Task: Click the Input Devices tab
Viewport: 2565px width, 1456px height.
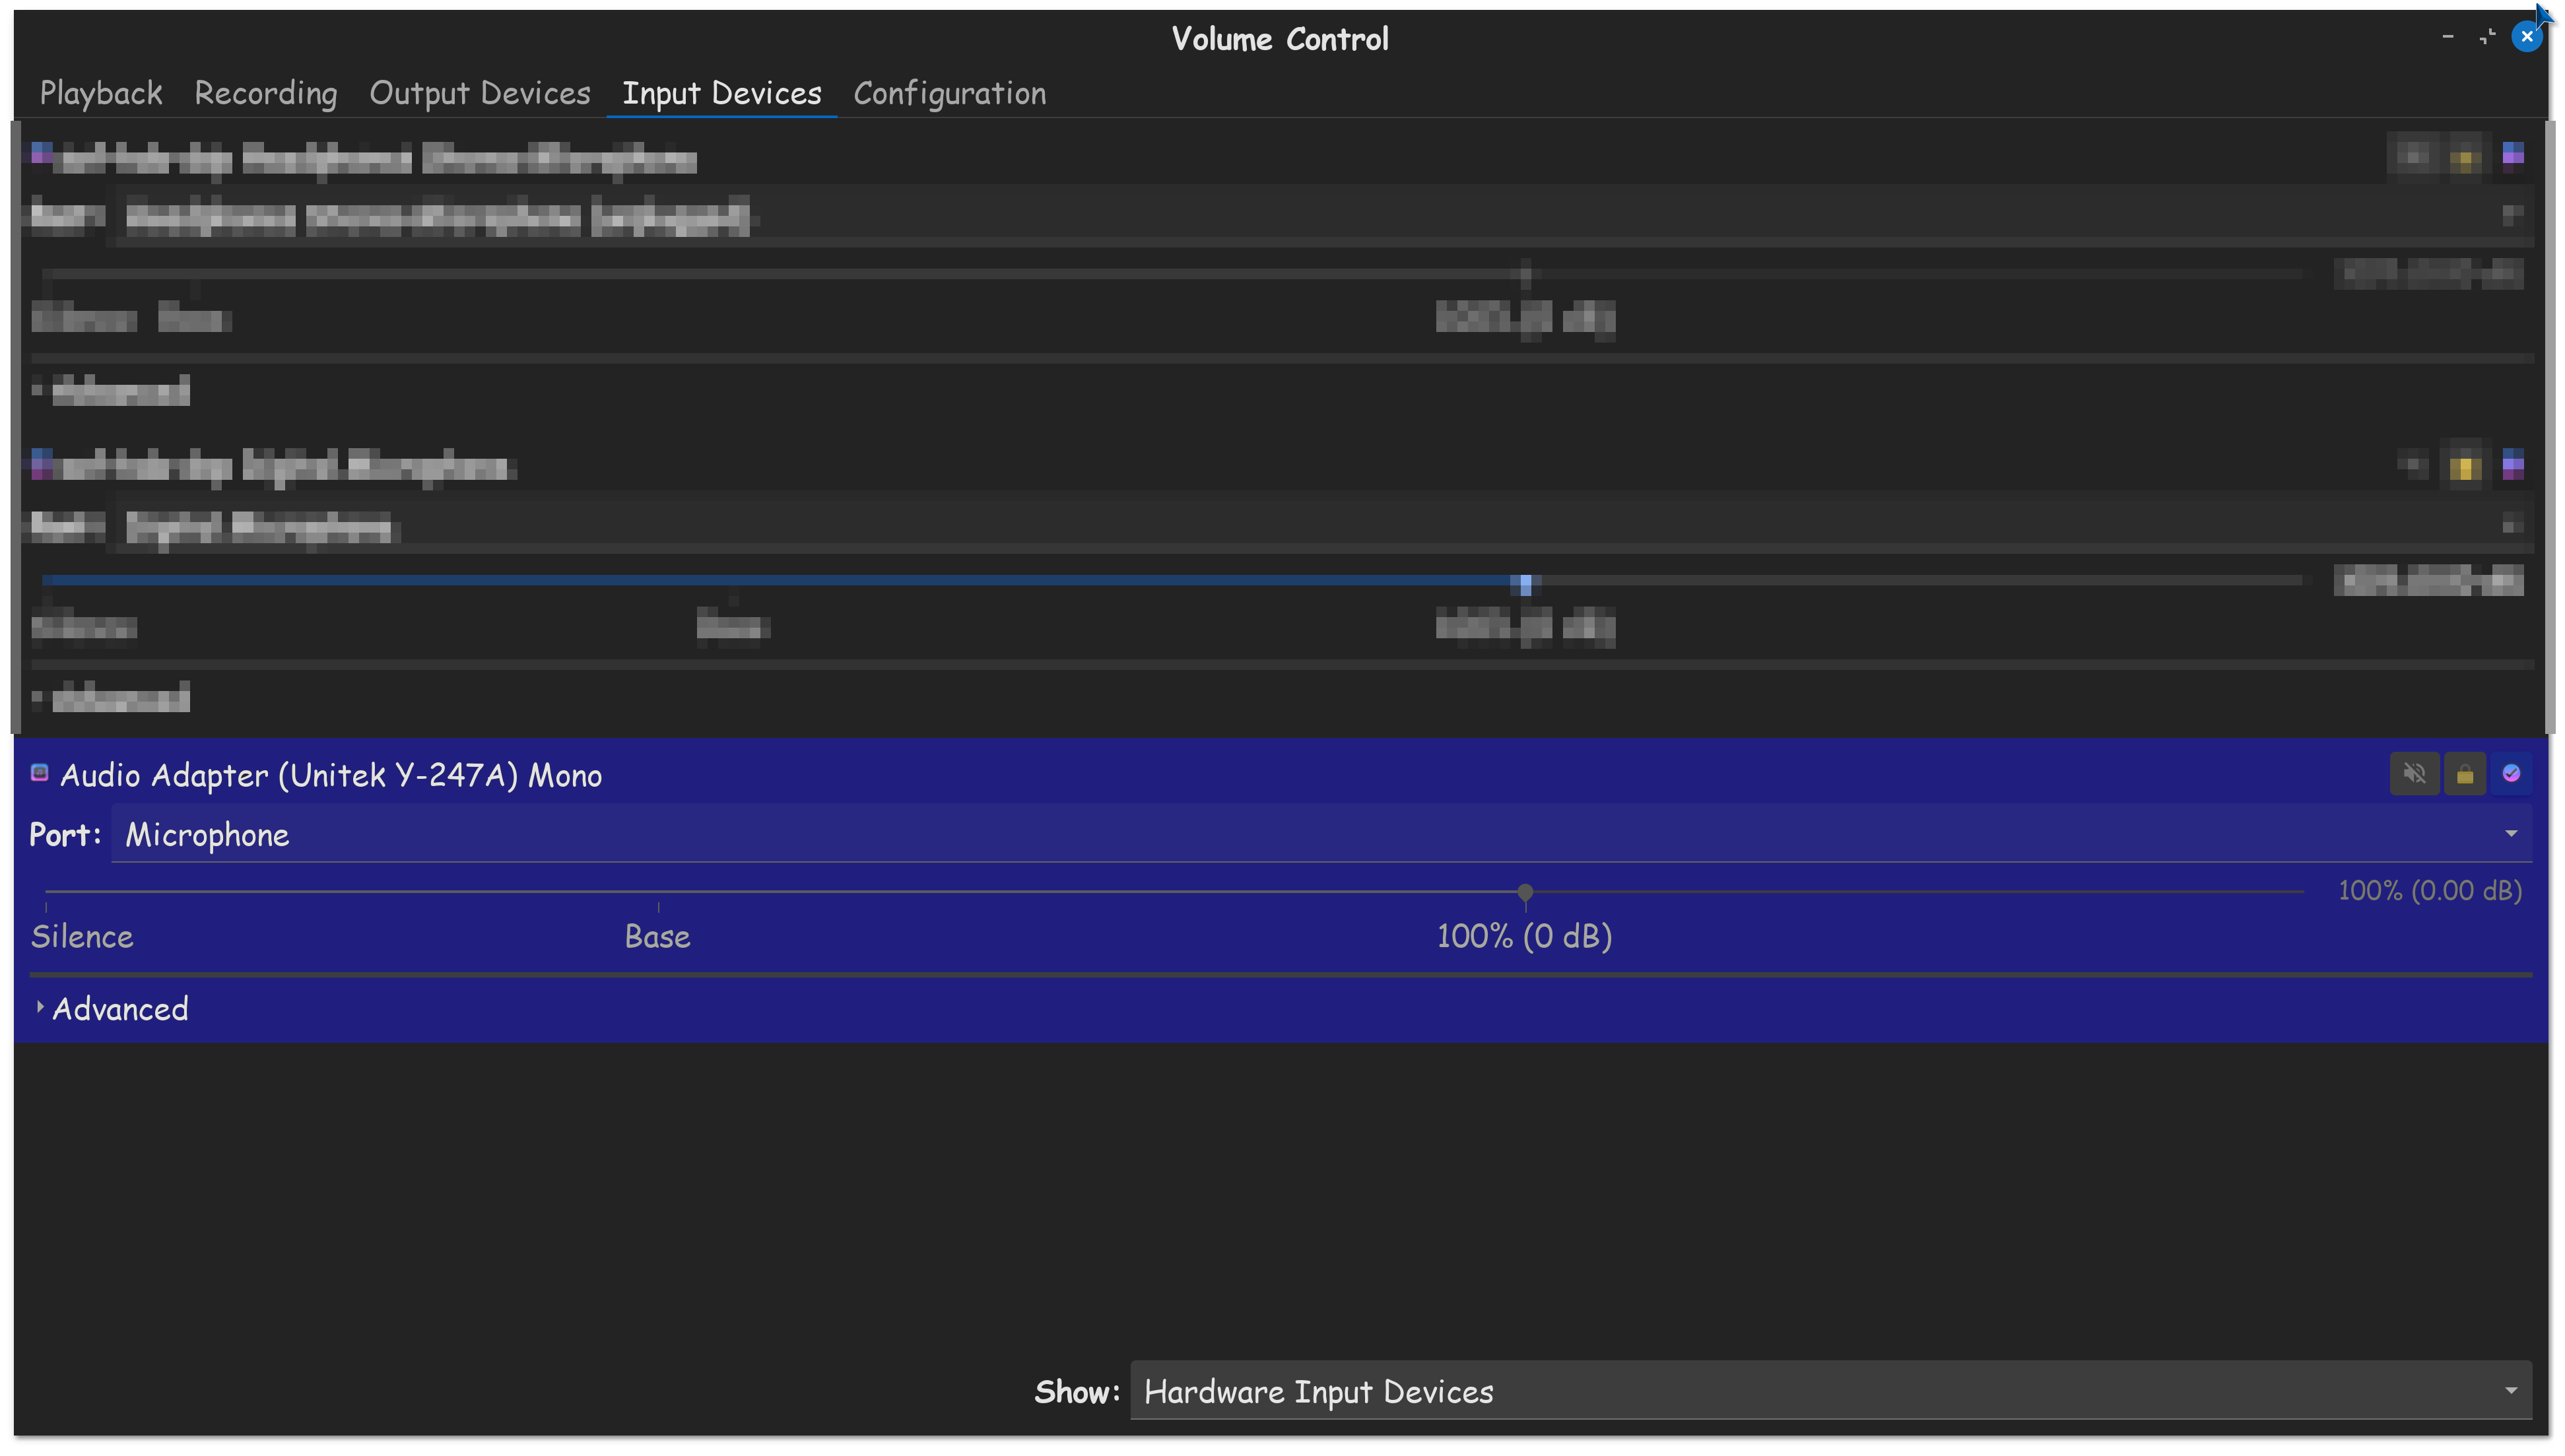Action: (721, 93)
